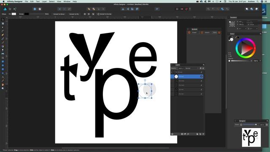Open Layers panel gear settings
The width and height of the screenshot is (270, 152).
(201, 68)
